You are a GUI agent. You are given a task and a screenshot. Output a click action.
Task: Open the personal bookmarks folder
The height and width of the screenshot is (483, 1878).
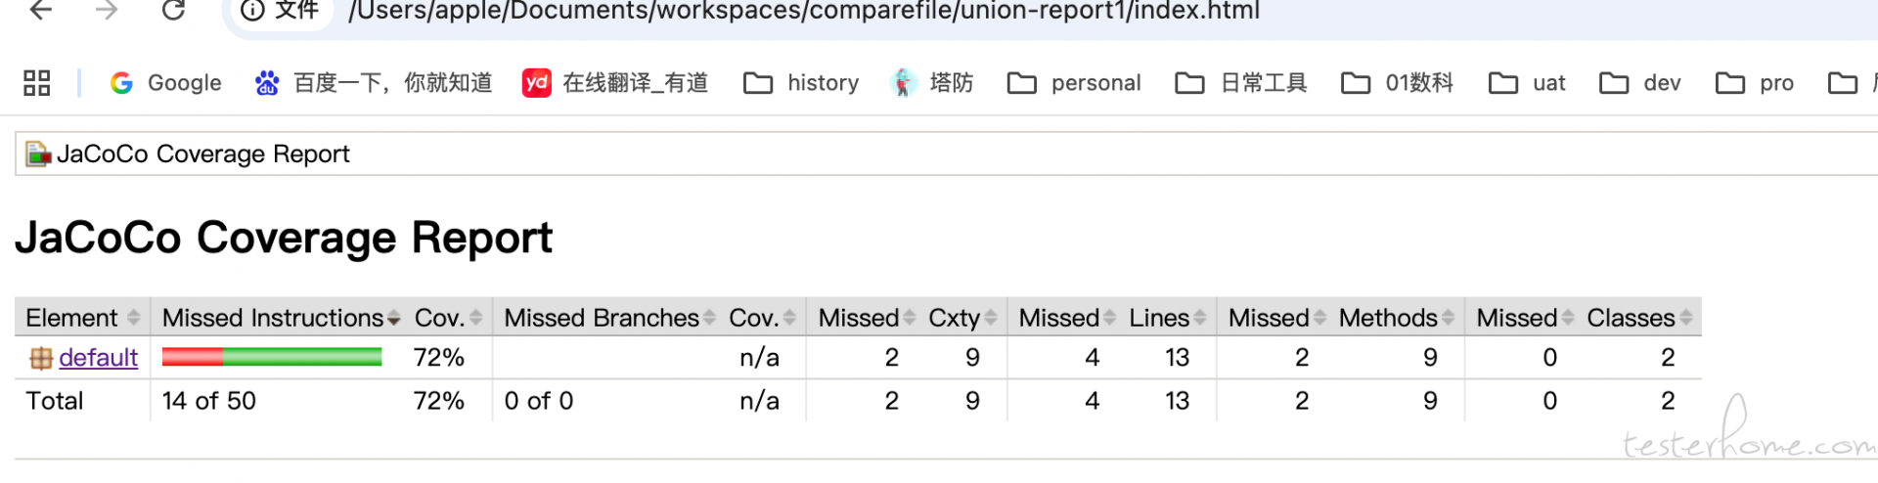[x=1074, y=83]
